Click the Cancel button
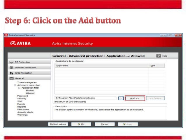The width and height of the screenshot is (186, 140). [104, 124]
